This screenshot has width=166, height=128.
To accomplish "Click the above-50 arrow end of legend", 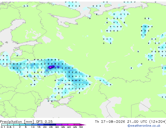I will click(x=83, y=125).
